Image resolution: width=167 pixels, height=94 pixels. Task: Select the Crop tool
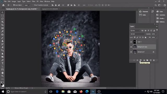pos(2,25)
